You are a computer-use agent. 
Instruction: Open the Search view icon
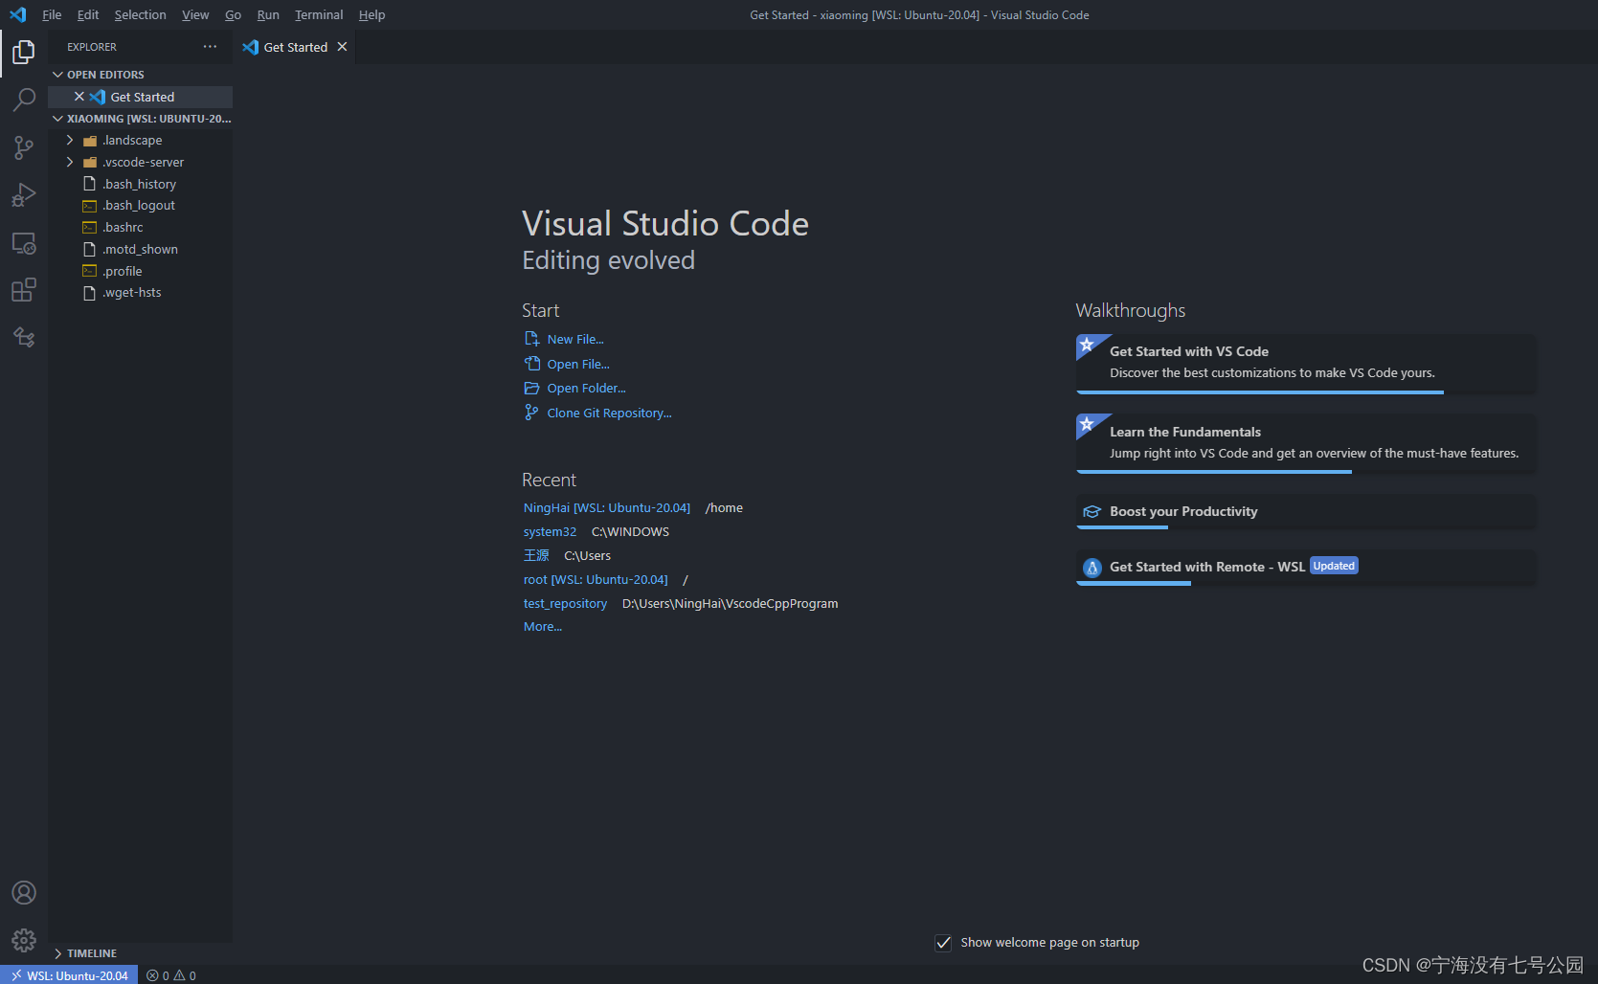[x=24, y=100]
